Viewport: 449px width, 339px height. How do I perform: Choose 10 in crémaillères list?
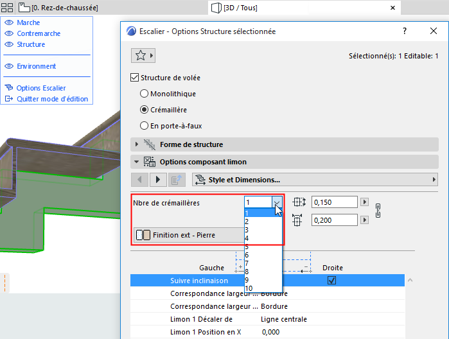(x=263, y=288)
